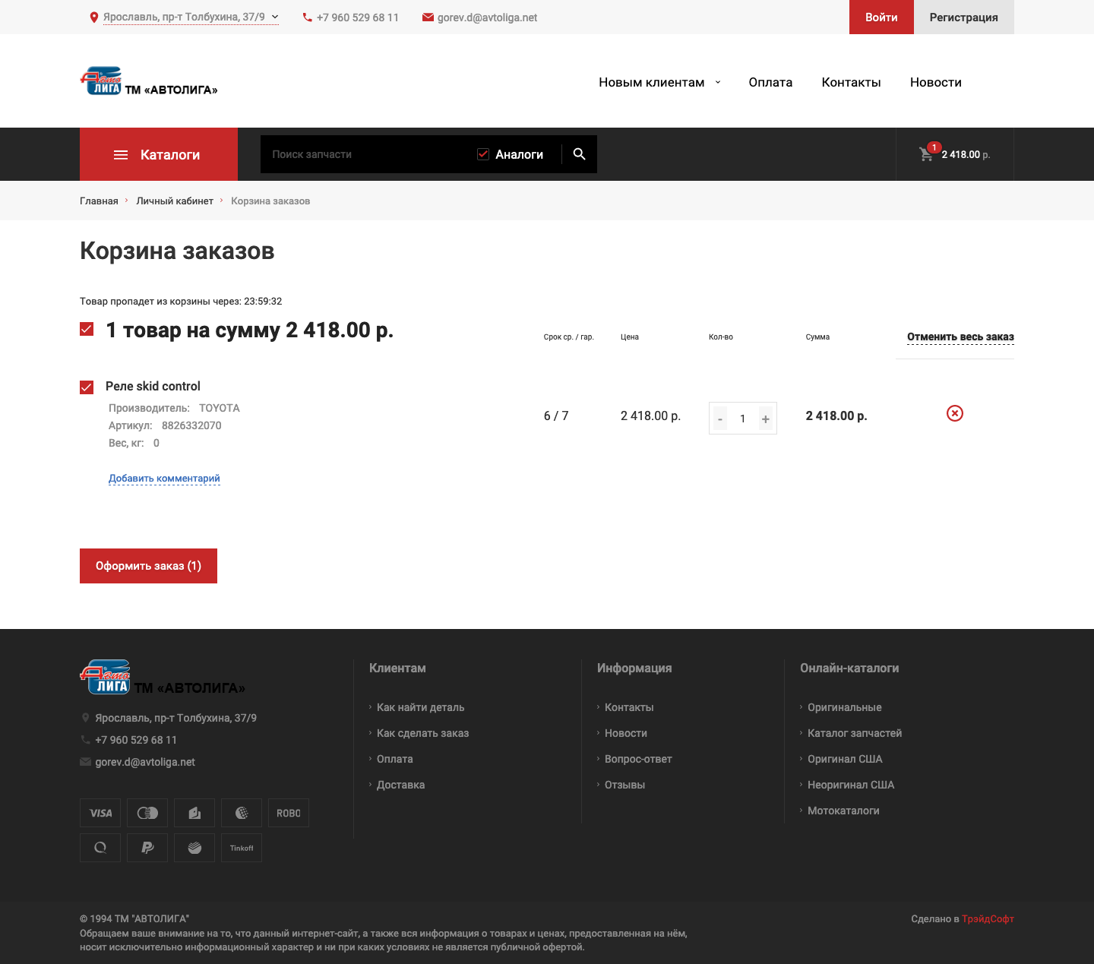Toggle the select-all order checkbox
The image size is (1094, 964).
(87, 330)
